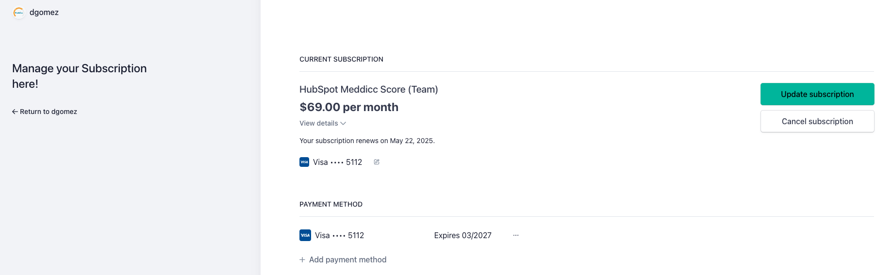892x275 pixels.
Task: Click the dgomez account name in header
Action: tap(44, 13)
